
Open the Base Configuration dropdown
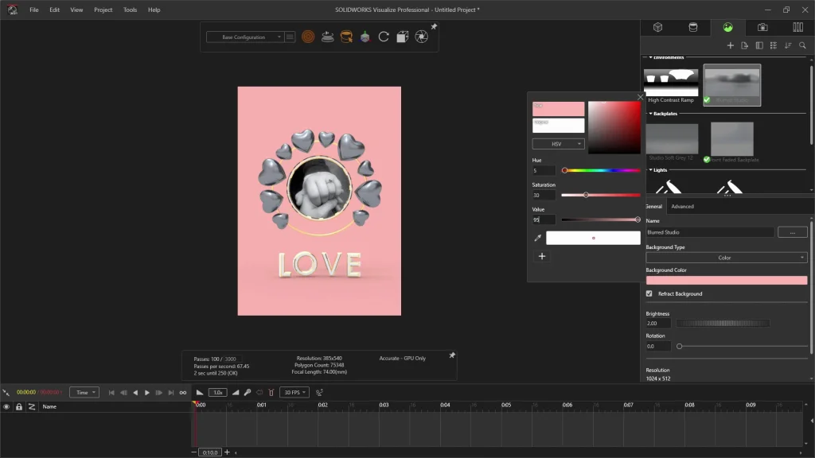tap(245, 37)
